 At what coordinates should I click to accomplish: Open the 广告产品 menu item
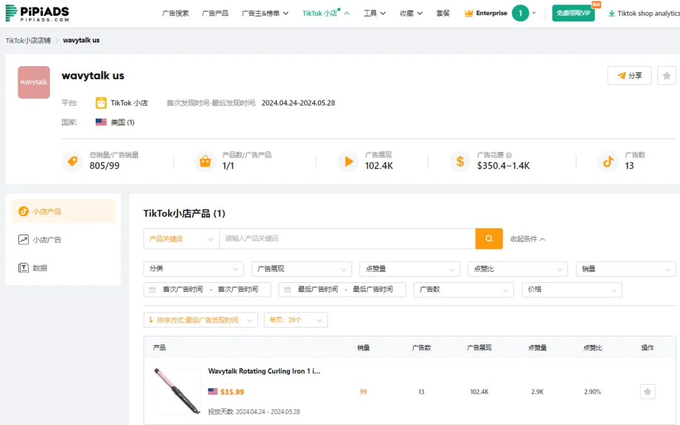click(x=215, y=13)
